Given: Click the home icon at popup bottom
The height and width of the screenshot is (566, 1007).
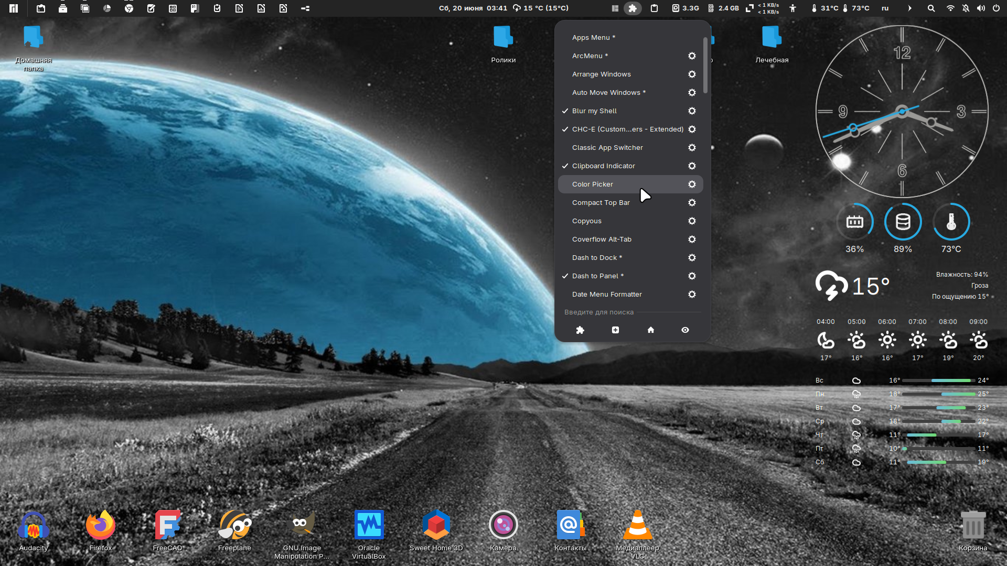Looking at the screenshot, I should pos(650,330).
